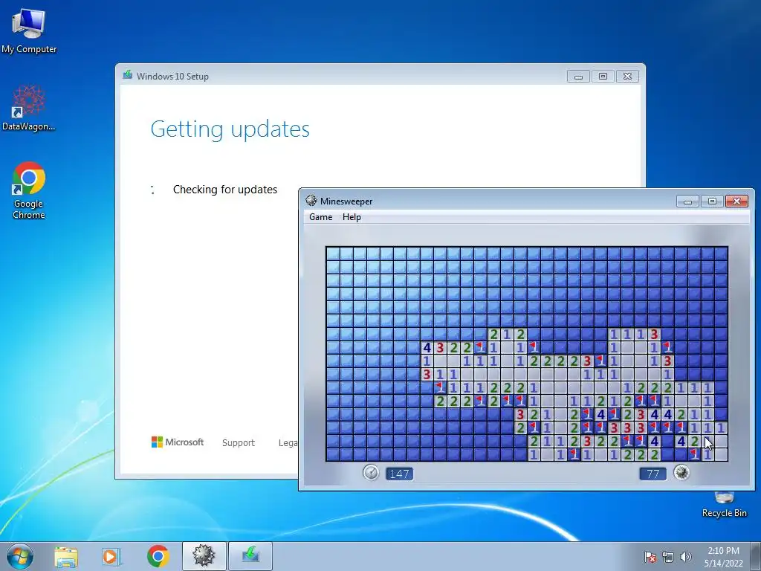Click the red 3 cell starting the '3 1 1' row
The height and width of the screenshot is (571, 761).
pyautogui.click(x=427, y=374)
